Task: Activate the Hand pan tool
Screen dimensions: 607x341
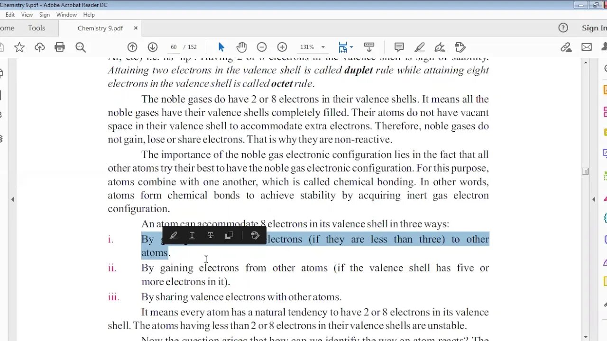Action: coord(242,47)
